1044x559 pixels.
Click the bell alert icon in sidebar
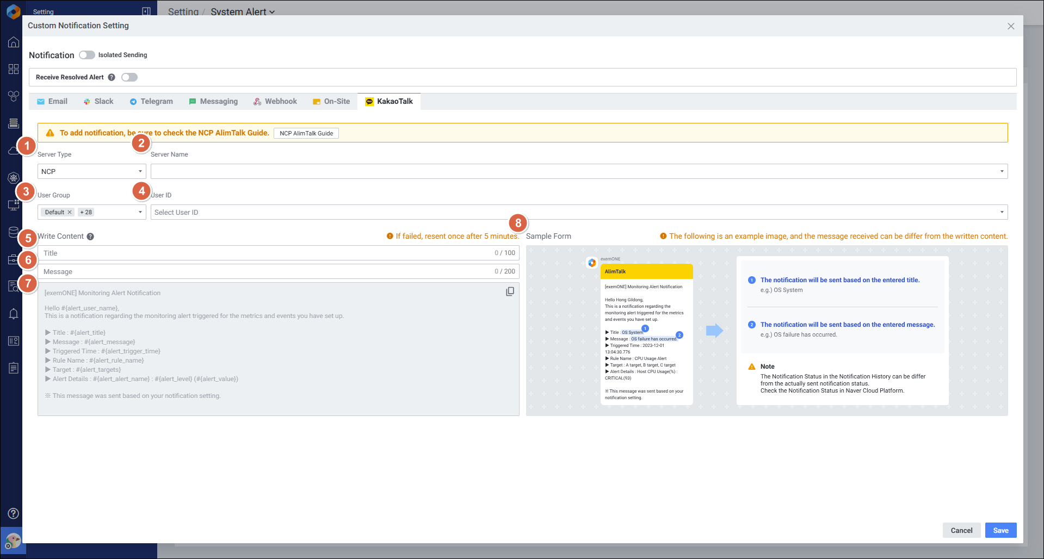click(x=14, y=314)
